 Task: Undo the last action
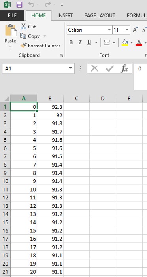click(31, 4)
